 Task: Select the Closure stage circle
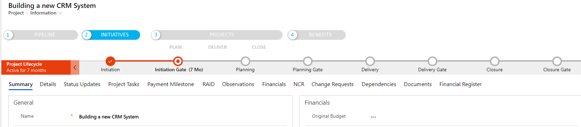click(494, 61)
